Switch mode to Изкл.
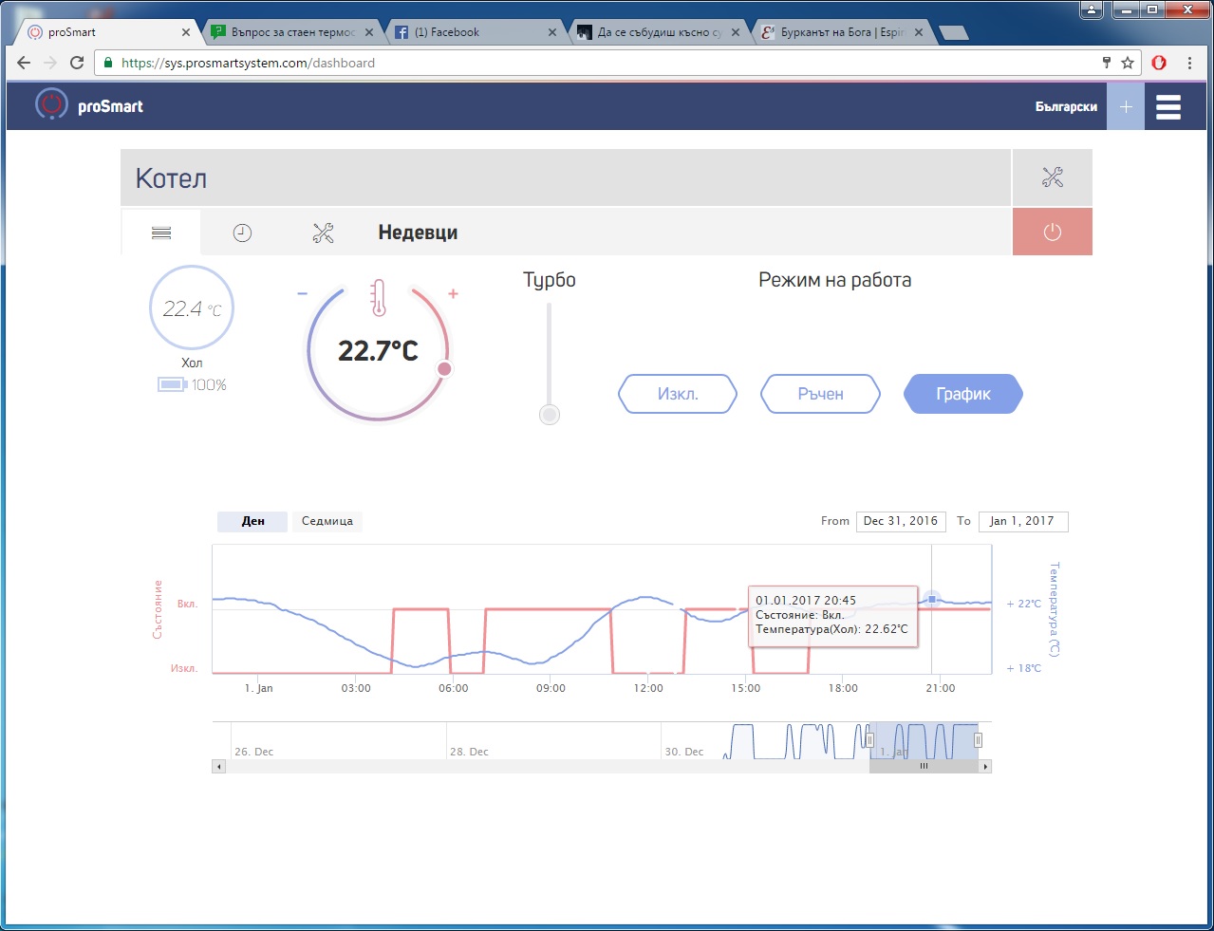Image resolution: width=1214 pixels, height=931 pixels. pos(678,394)
